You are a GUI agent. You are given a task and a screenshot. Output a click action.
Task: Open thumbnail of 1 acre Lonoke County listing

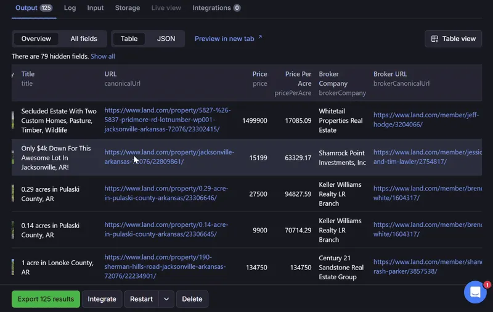13,267
